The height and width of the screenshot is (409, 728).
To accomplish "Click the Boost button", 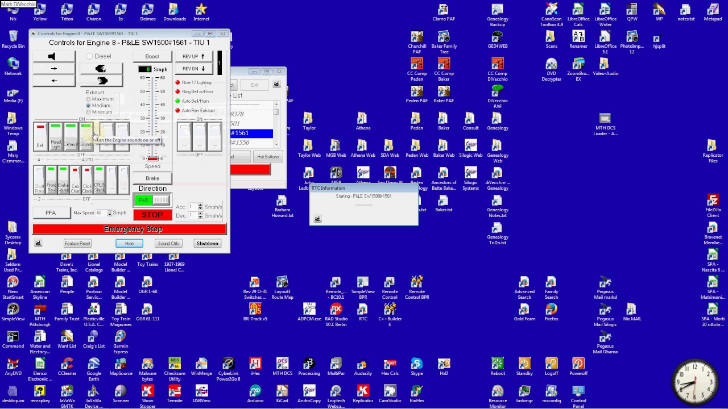I will point(152,56).
